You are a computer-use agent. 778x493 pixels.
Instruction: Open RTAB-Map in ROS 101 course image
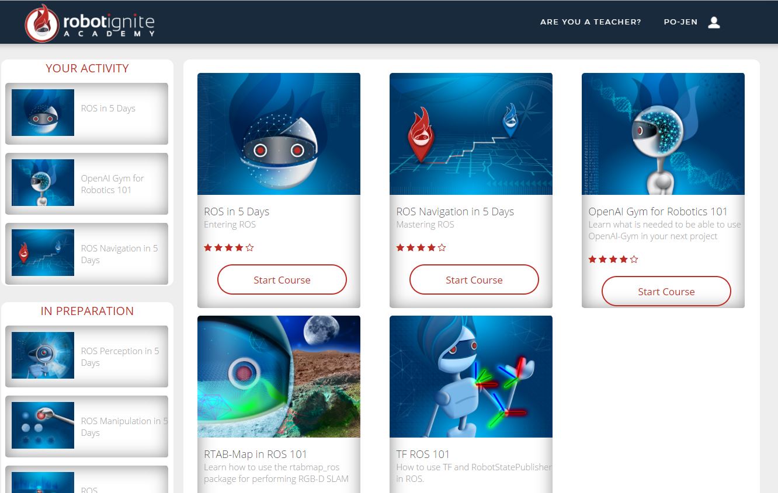click(279, 376)
